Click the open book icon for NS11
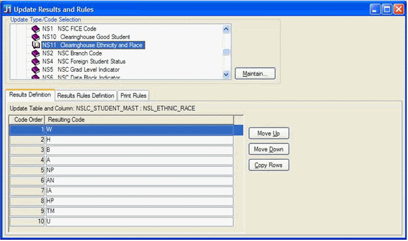This screenshot has height=241, width=408. (x=36, y=45)
